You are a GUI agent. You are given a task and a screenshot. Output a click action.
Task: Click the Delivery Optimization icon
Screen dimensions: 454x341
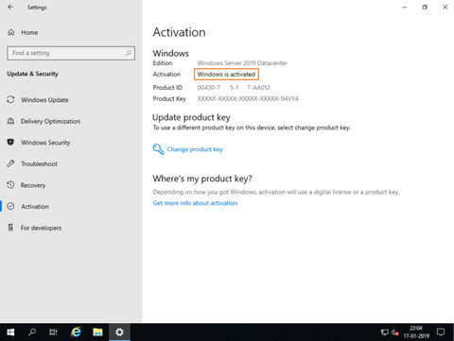10,121
